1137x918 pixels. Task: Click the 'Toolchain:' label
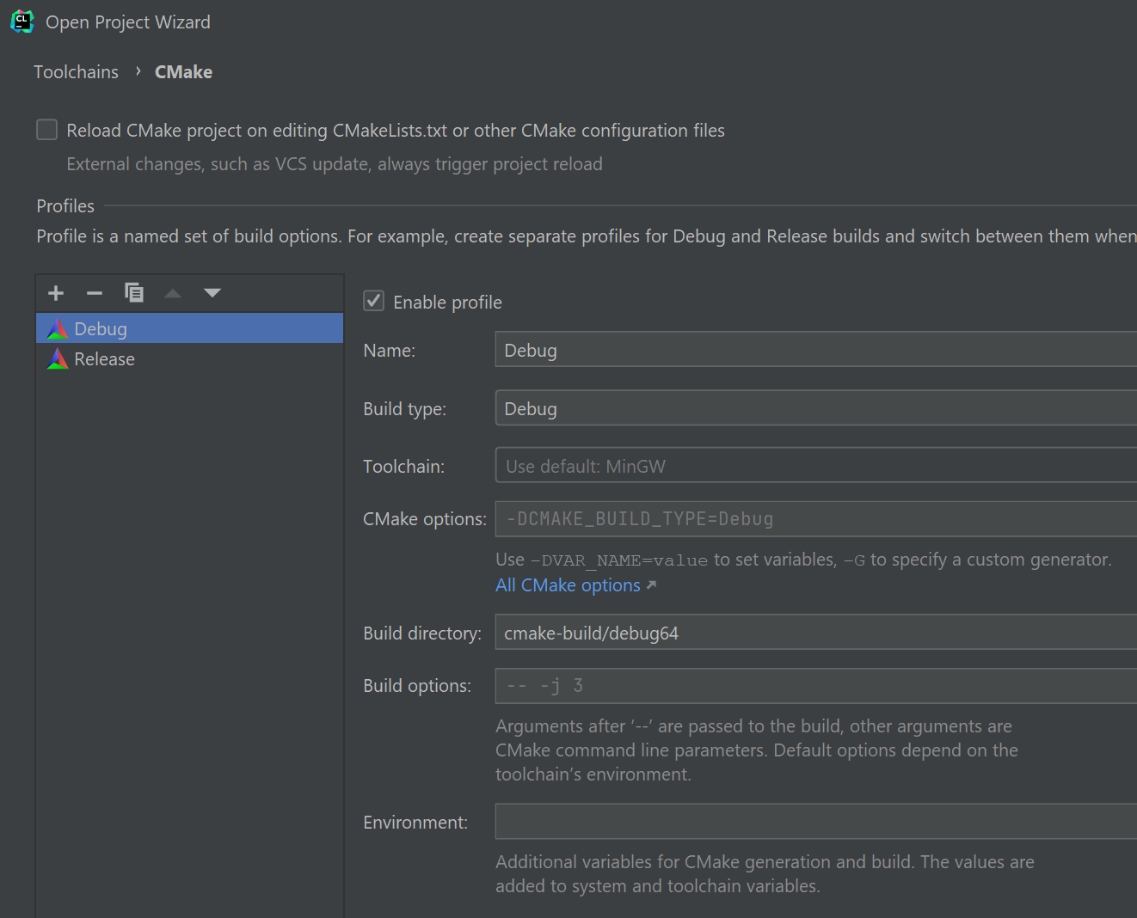pos(404,467)
